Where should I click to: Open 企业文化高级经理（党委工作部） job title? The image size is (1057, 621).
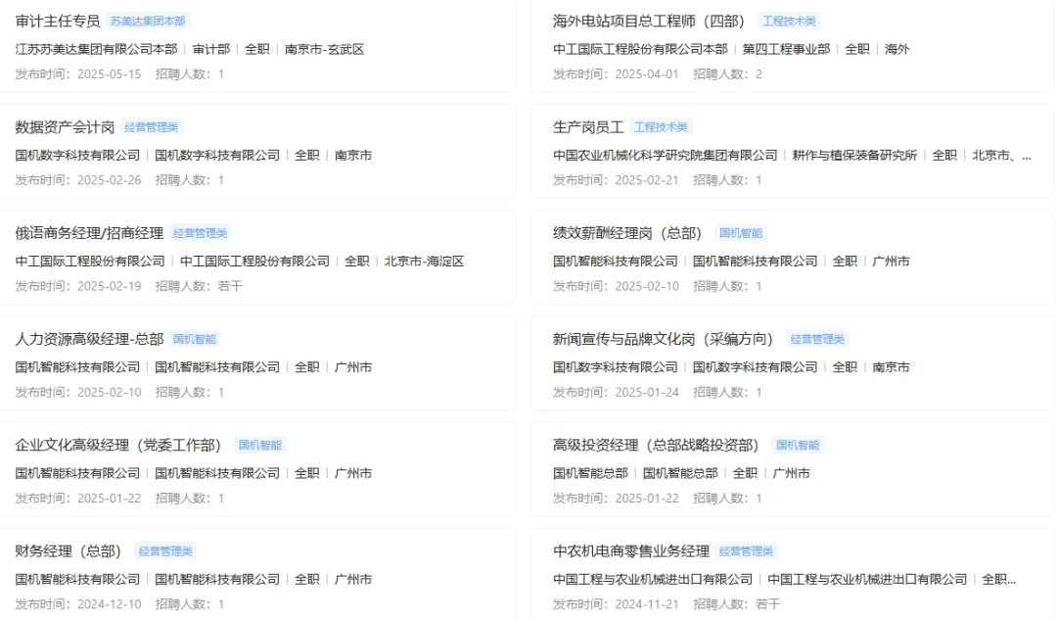click(118, 445)
